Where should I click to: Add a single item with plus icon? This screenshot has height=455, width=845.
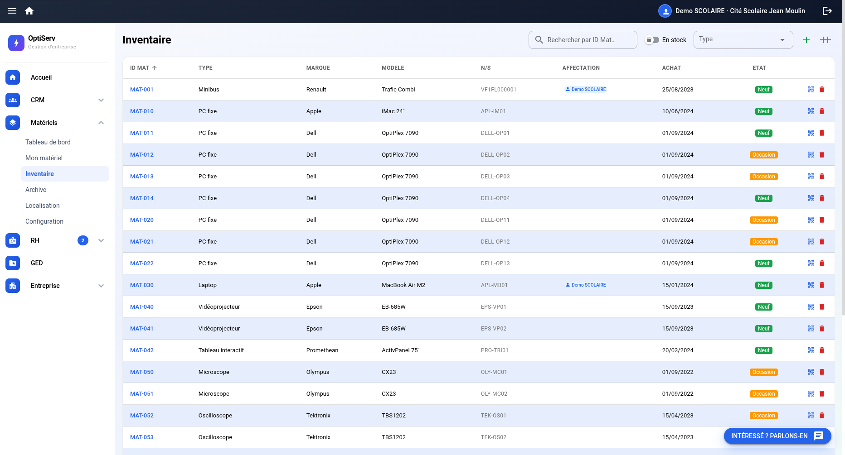coord(806,40)
